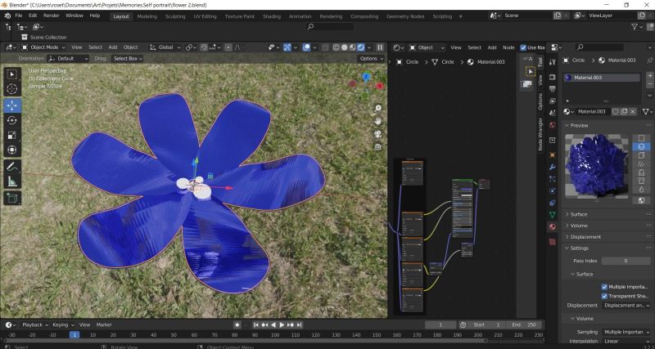The image size is (655, 349).
Task: Select the Cursor tool
Action: (x=12, y=89)
